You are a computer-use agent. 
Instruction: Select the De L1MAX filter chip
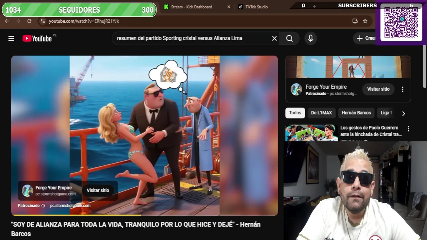click(x=321, y=113)
